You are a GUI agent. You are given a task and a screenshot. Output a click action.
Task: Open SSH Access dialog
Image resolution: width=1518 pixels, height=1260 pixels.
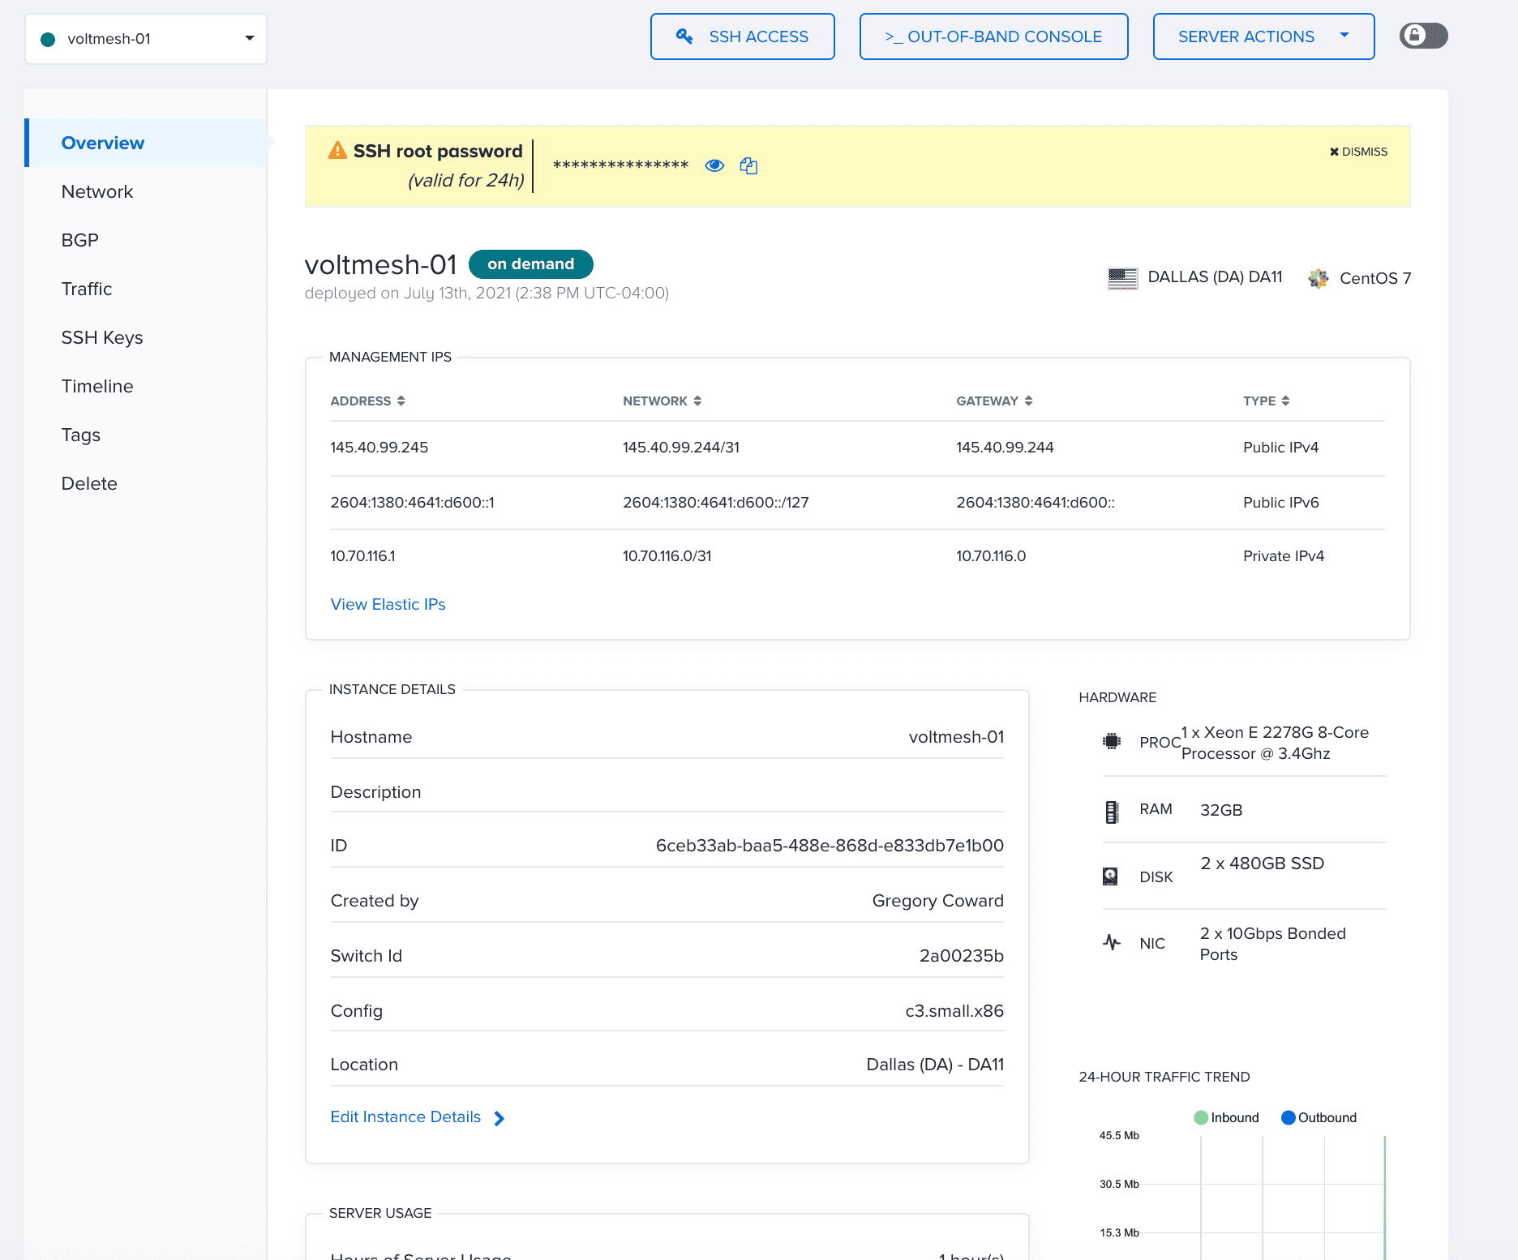pyautogui.click(x=742, y=36)
